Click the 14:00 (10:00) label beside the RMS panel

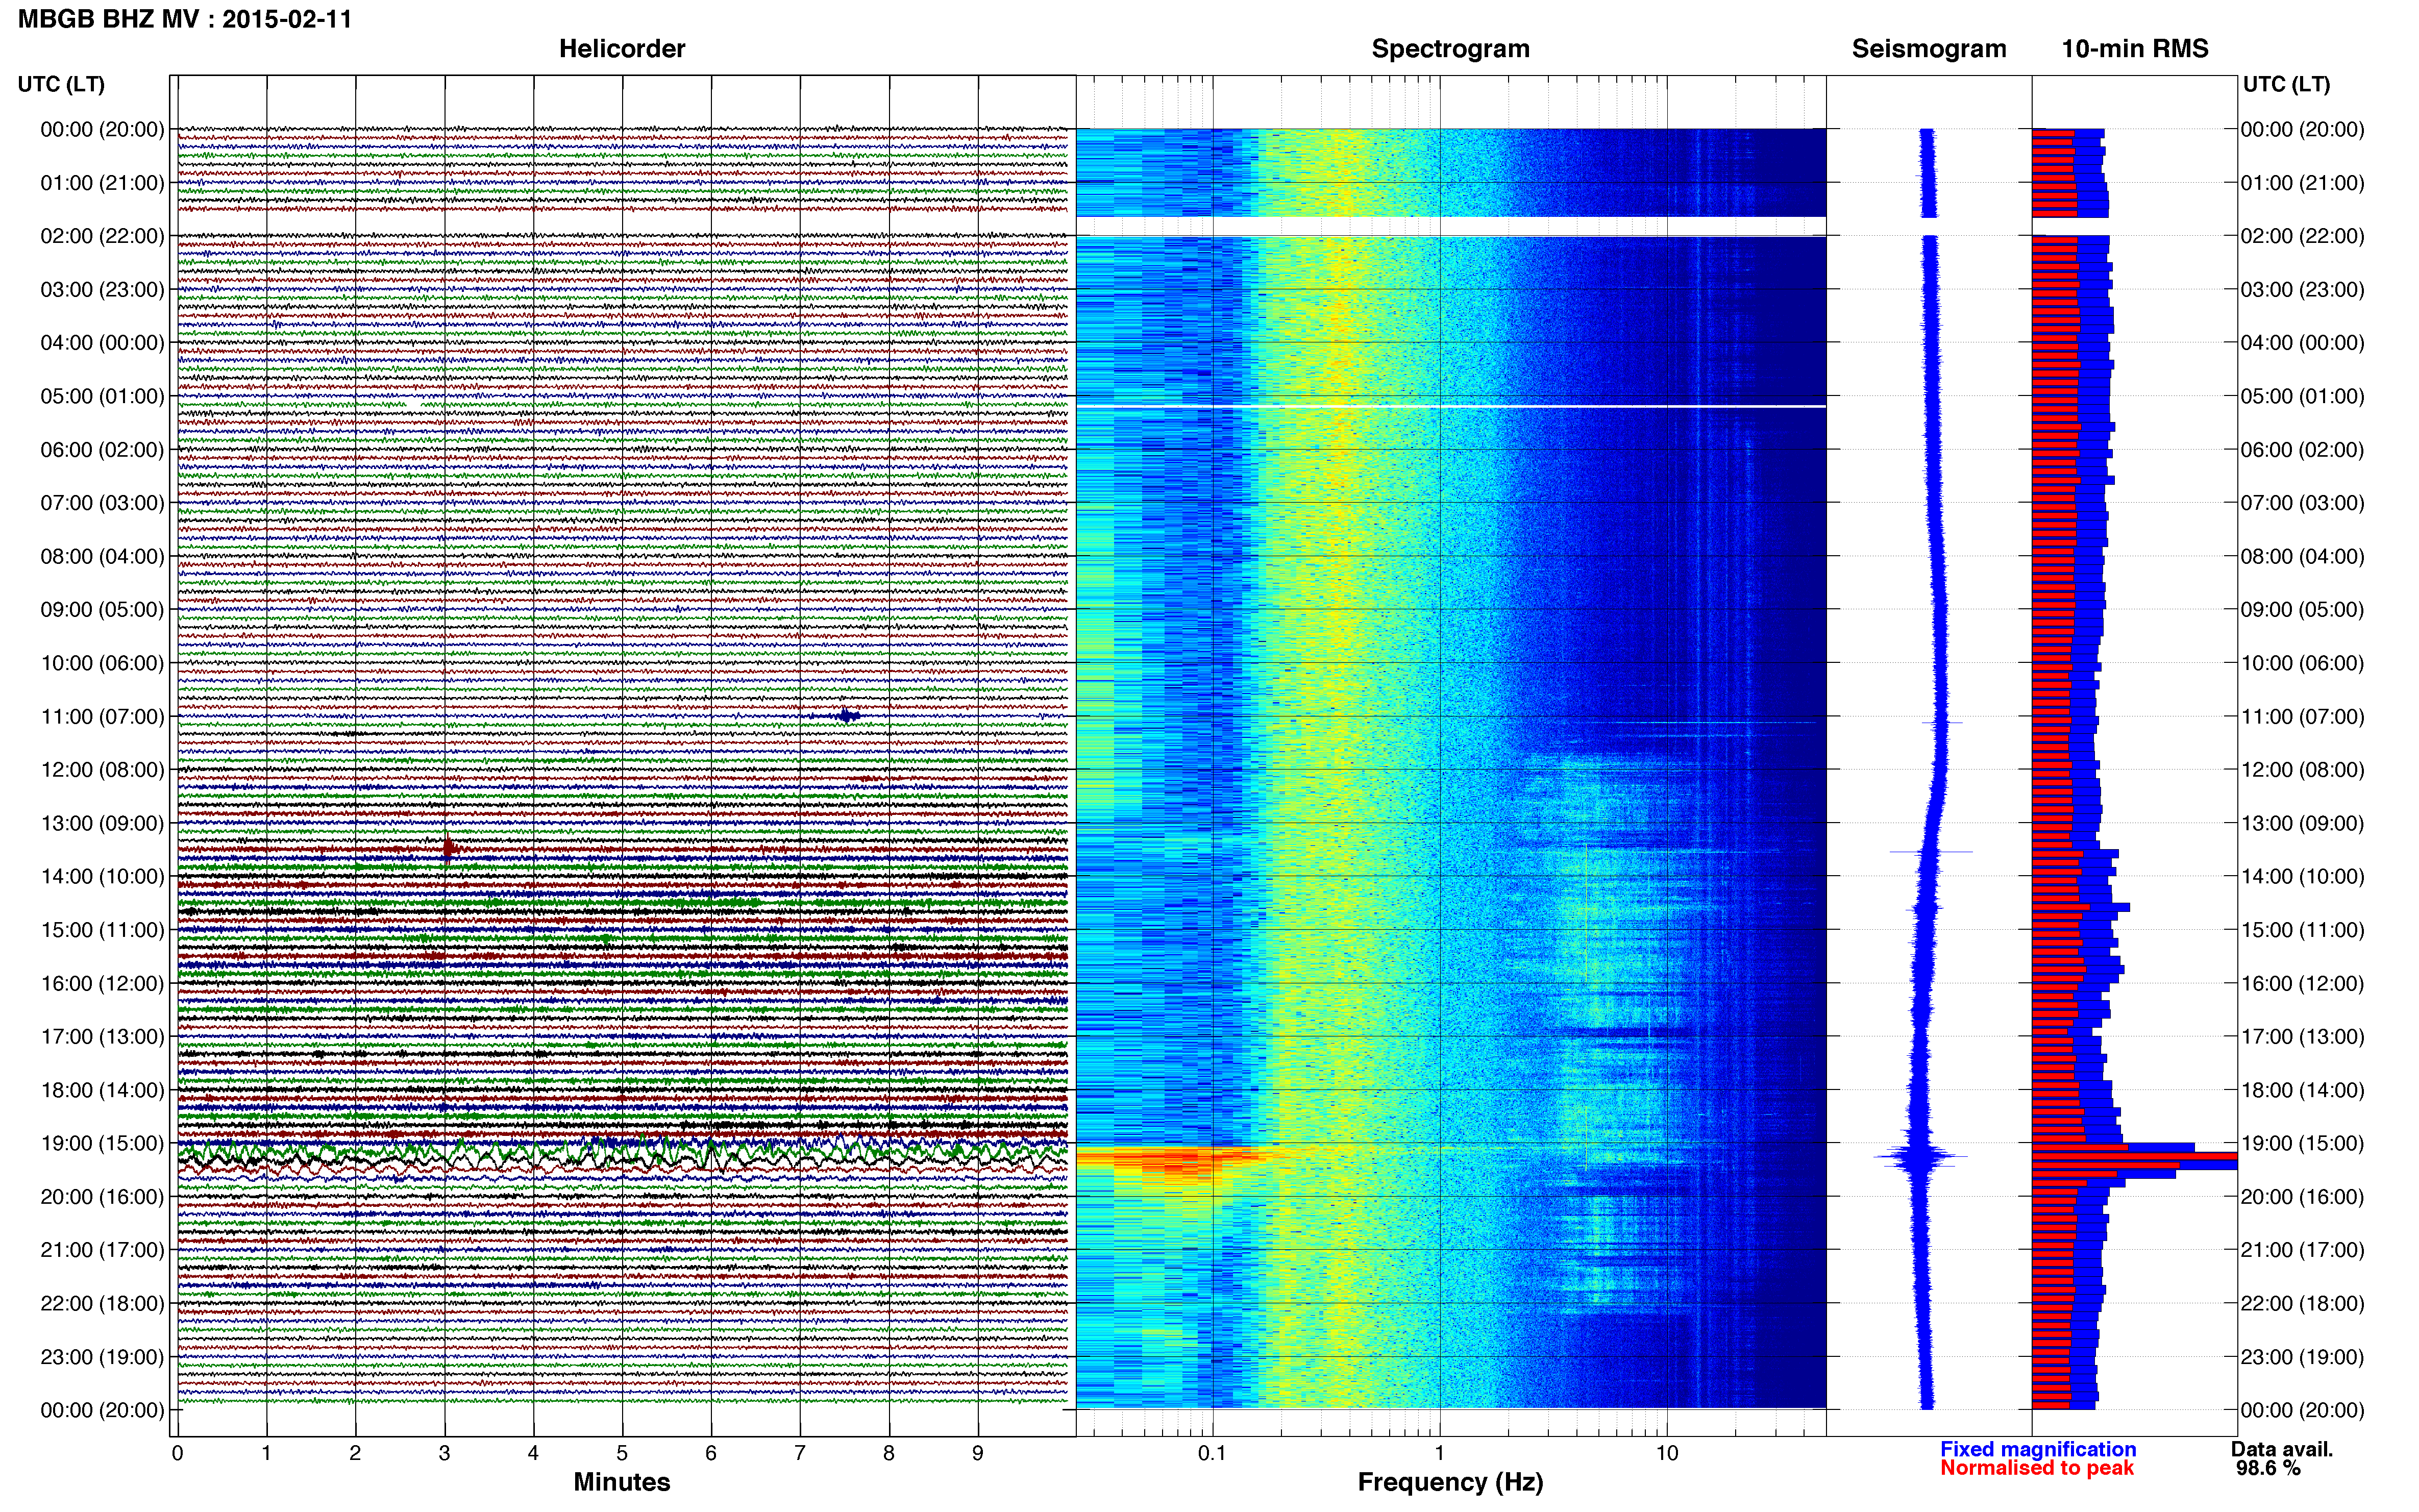2302,877
